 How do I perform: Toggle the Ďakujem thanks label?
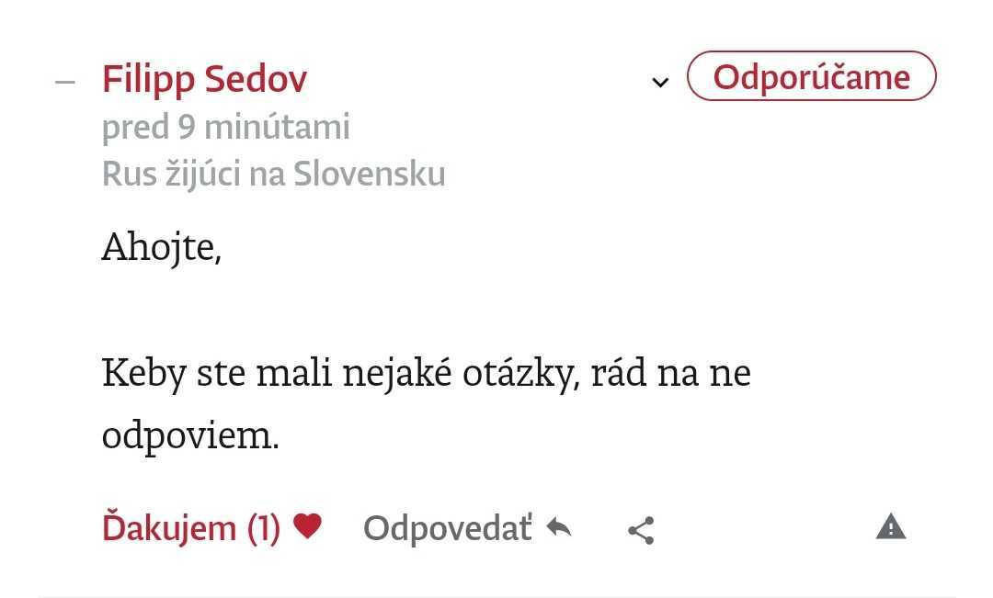coord(169,528)
